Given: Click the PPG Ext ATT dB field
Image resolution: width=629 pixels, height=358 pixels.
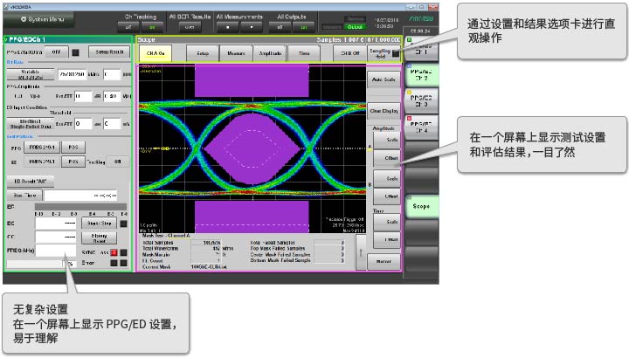Looking at the screenshot, I should coord(83,97).
